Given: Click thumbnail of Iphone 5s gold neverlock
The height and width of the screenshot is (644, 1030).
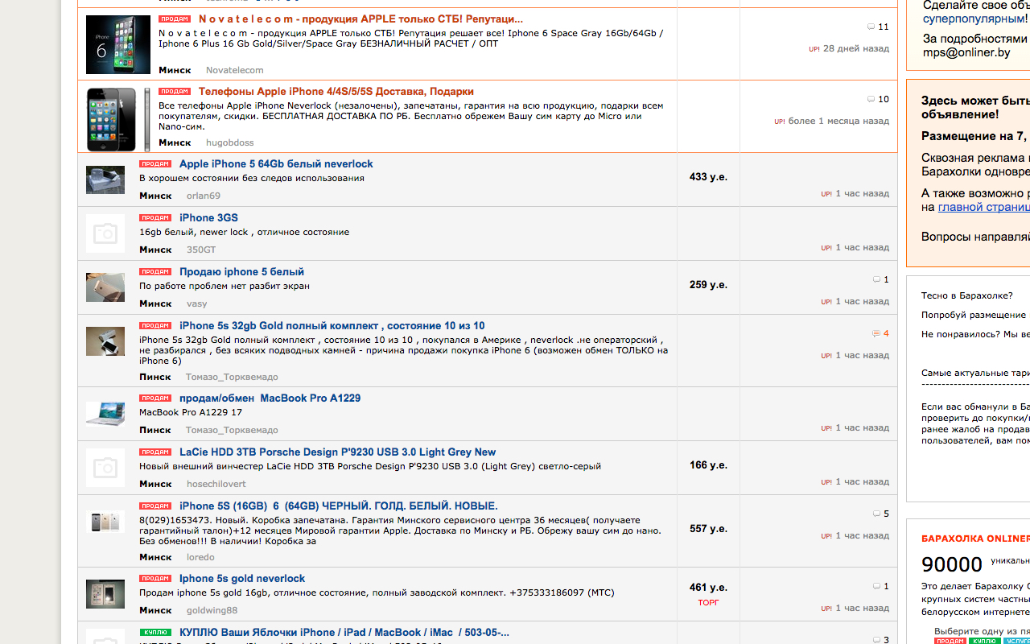Looking at the screenshot, I should point(105,594).
